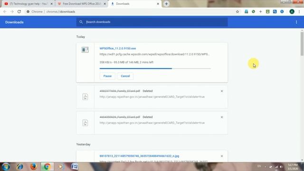
Task: Click the blue extension icon next to the star
Action: [x=246, y=11]
